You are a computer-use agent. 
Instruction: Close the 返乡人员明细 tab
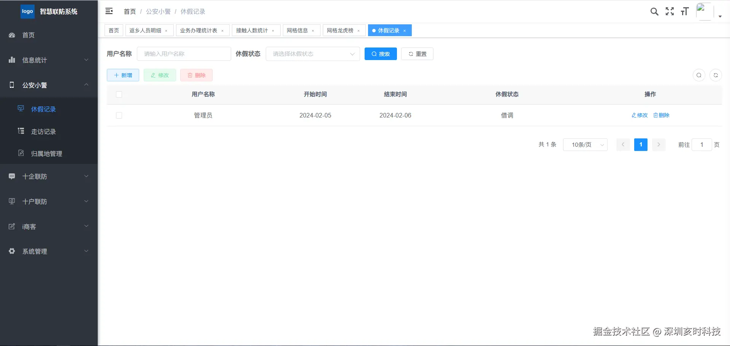point(166,31)
